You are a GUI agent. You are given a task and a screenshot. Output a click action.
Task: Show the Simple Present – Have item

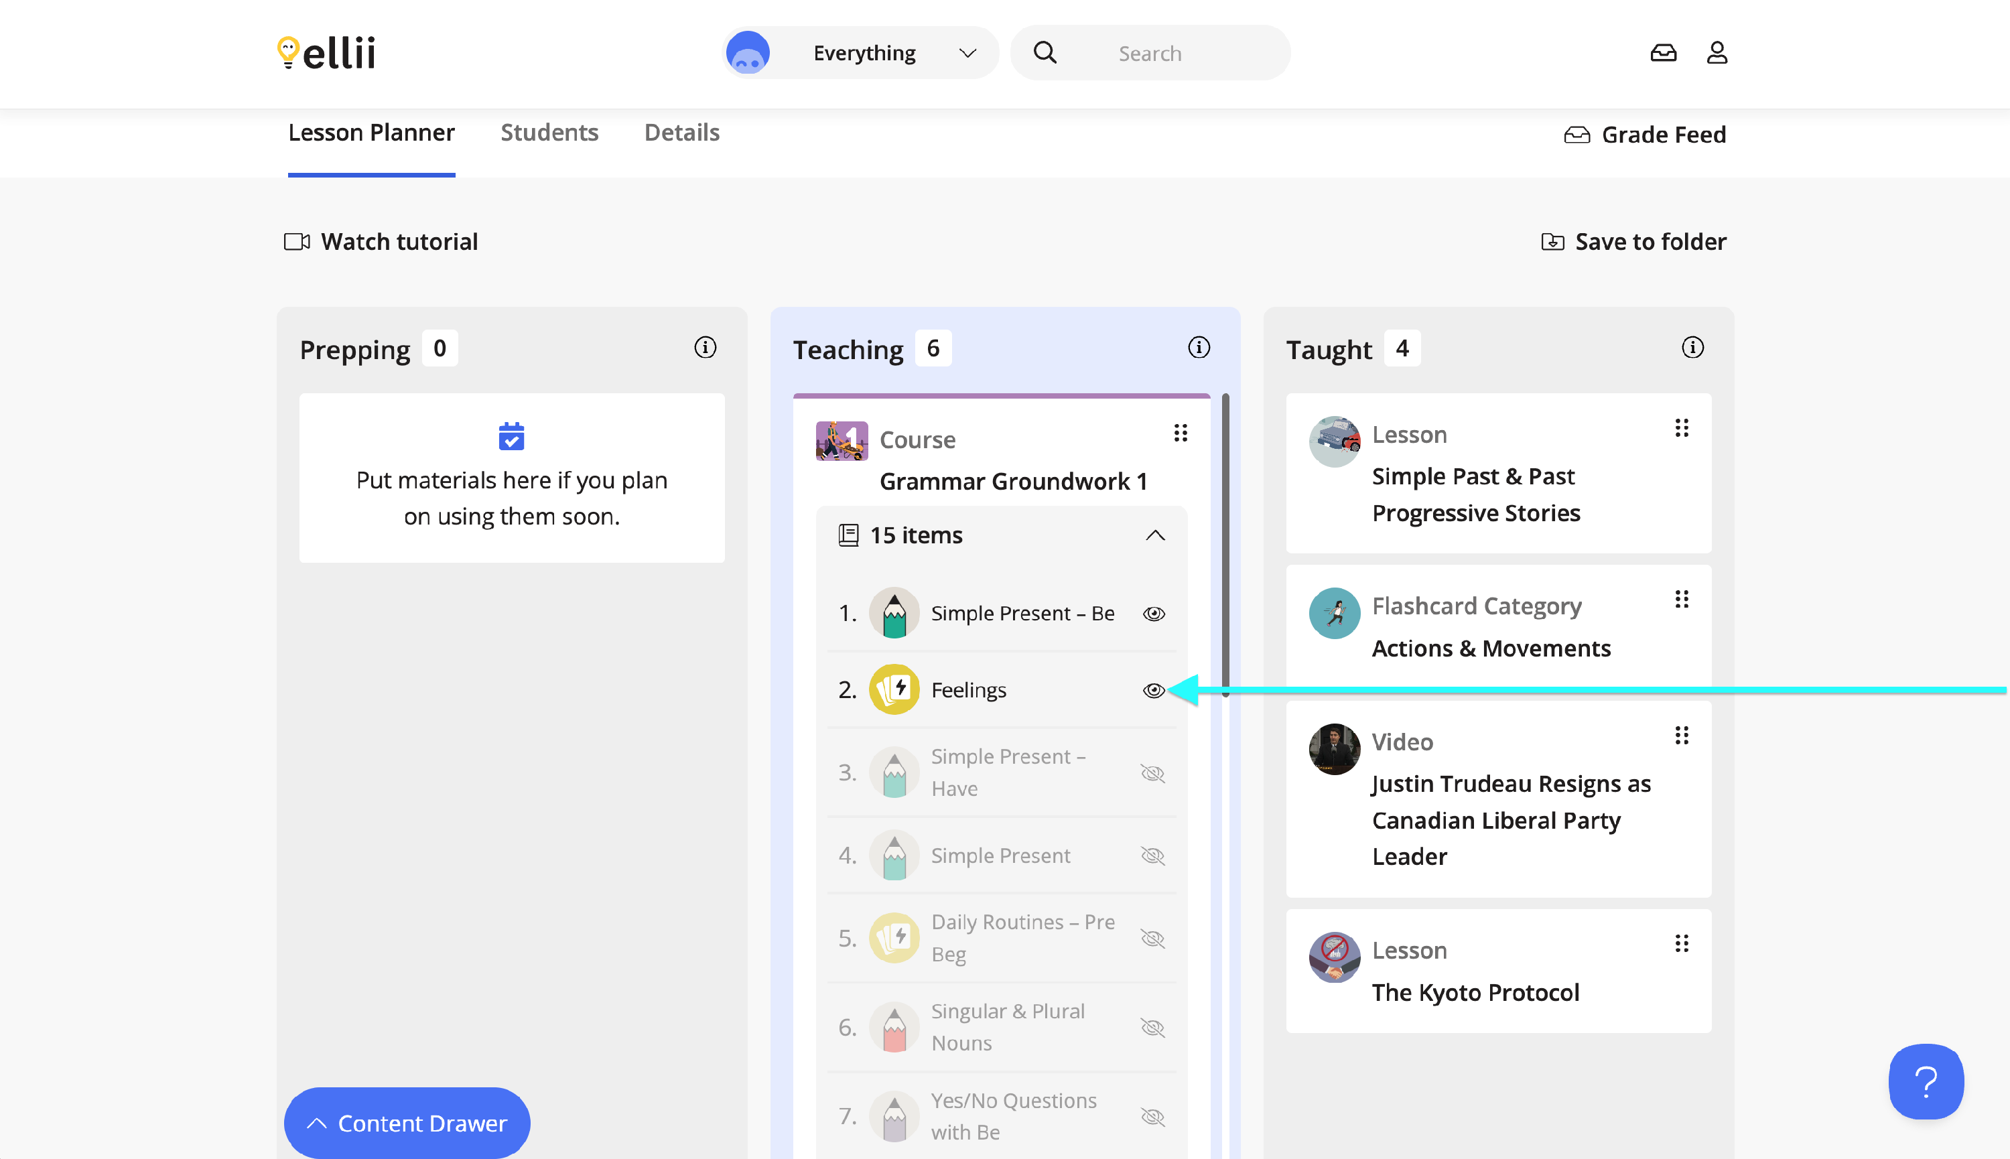point(1152,773)
